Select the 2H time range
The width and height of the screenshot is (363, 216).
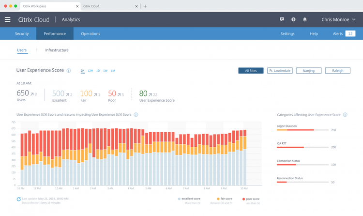click(x=82, y=71)
